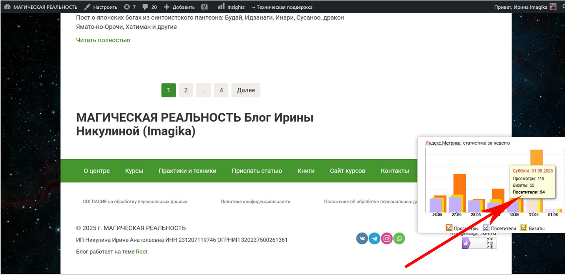Viewport: 565px width, 275px height.
Task: Uncheck the Посетители chart checkbox
Action: pos(486,228)
